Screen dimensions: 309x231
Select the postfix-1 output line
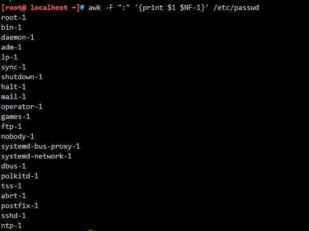pyautogui.click(x=20, y=205)
